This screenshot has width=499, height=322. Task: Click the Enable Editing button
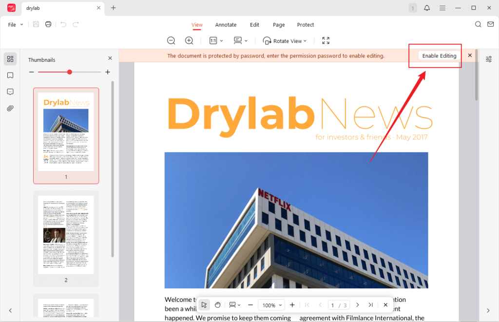(x=439, y=56)
